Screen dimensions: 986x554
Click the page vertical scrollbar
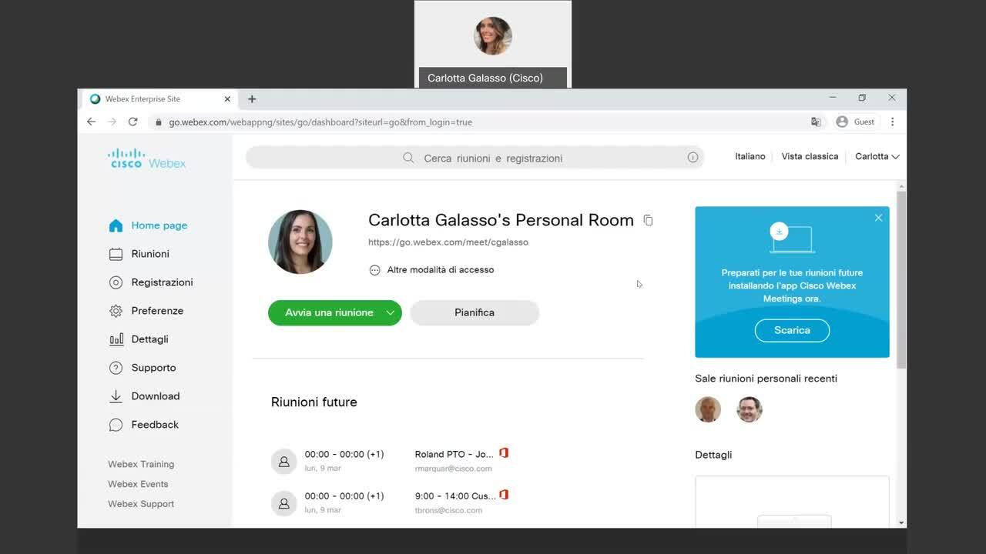click(x=901, y=279)
